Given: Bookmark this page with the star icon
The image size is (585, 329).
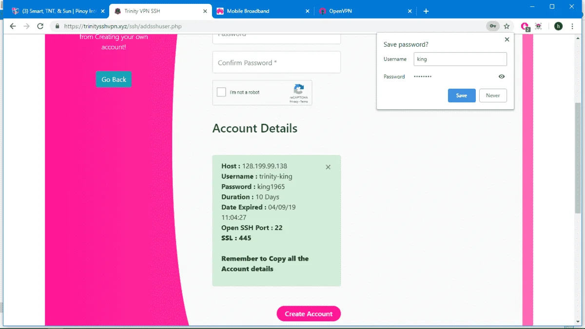Looking at the screenshot, I should point(507,26).
